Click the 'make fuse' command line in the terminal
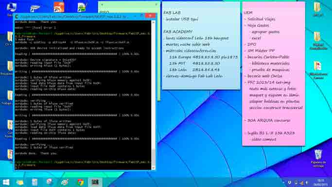Image resolution: width=332 pixels, height=187 pixels. point(24,39)
